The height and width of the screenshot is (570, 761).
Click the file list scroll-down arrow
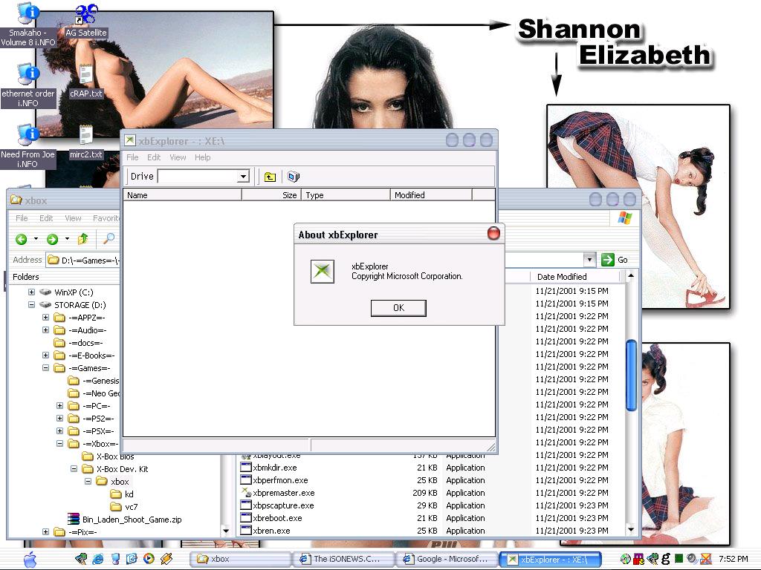coord(631,529)
